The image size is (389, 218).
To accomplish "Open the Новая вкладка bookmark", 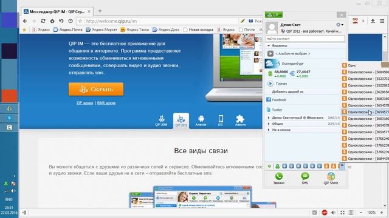I will (x=199, y=30).
